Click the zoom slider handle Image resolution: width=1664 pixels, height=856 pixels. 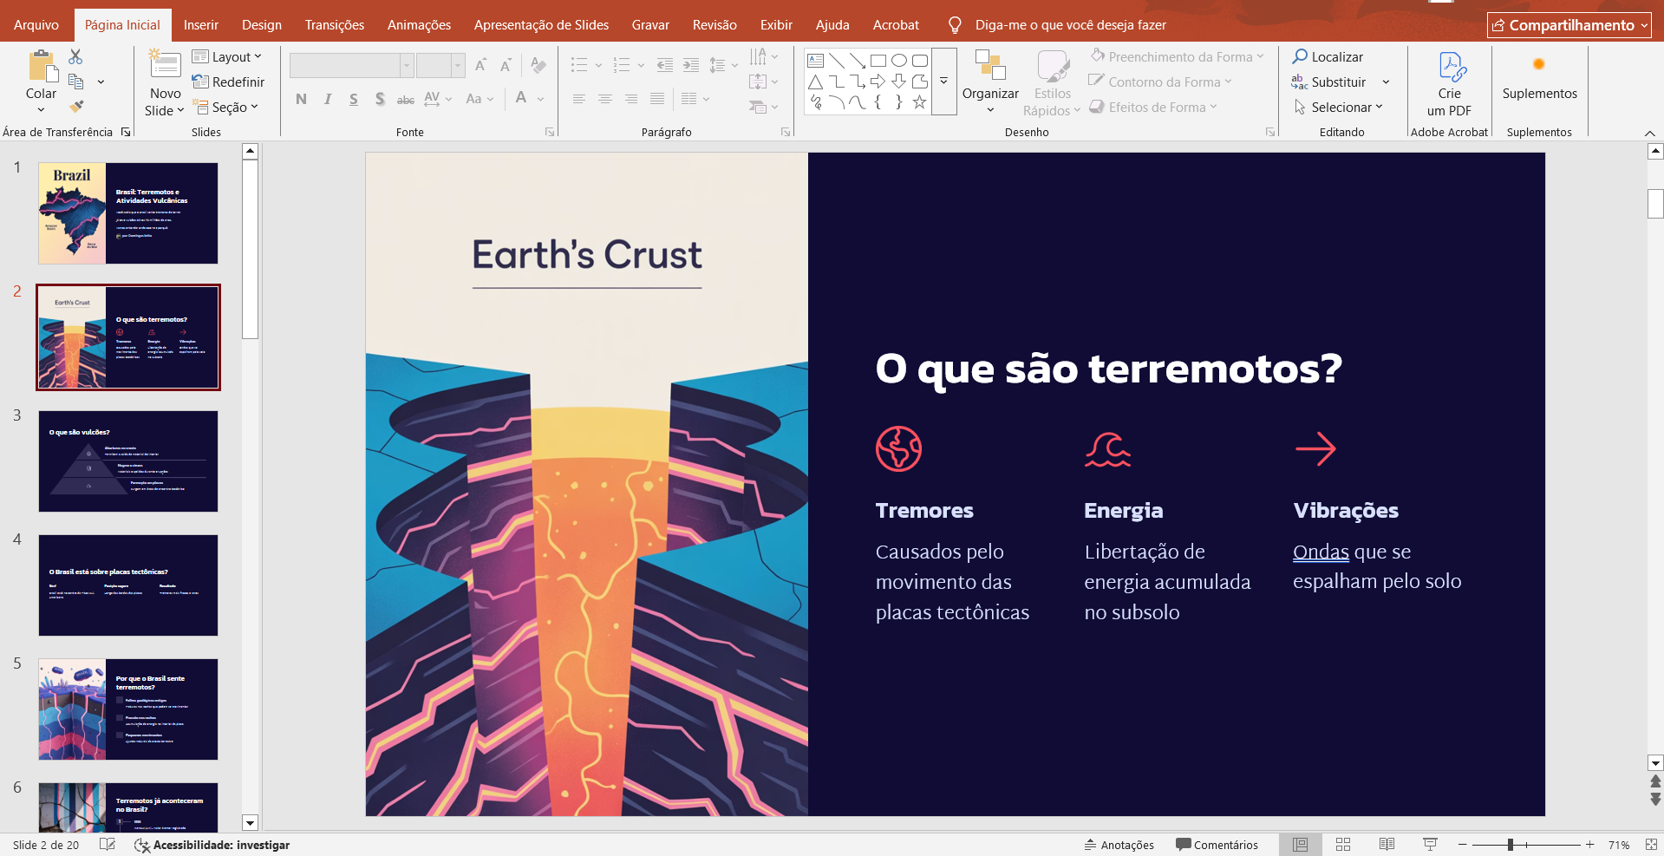(1511, 845)
